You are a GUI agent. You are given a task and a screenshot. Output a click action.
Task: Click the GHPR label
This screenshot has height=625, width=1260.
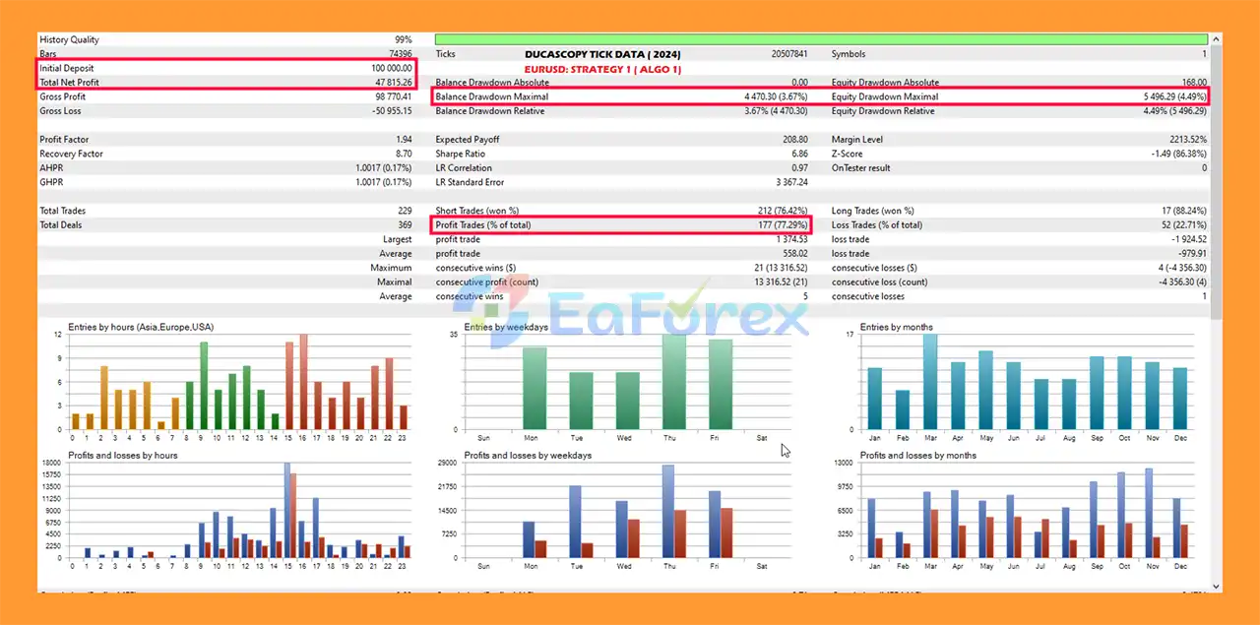pyautogui.click(x=51, y=182)
